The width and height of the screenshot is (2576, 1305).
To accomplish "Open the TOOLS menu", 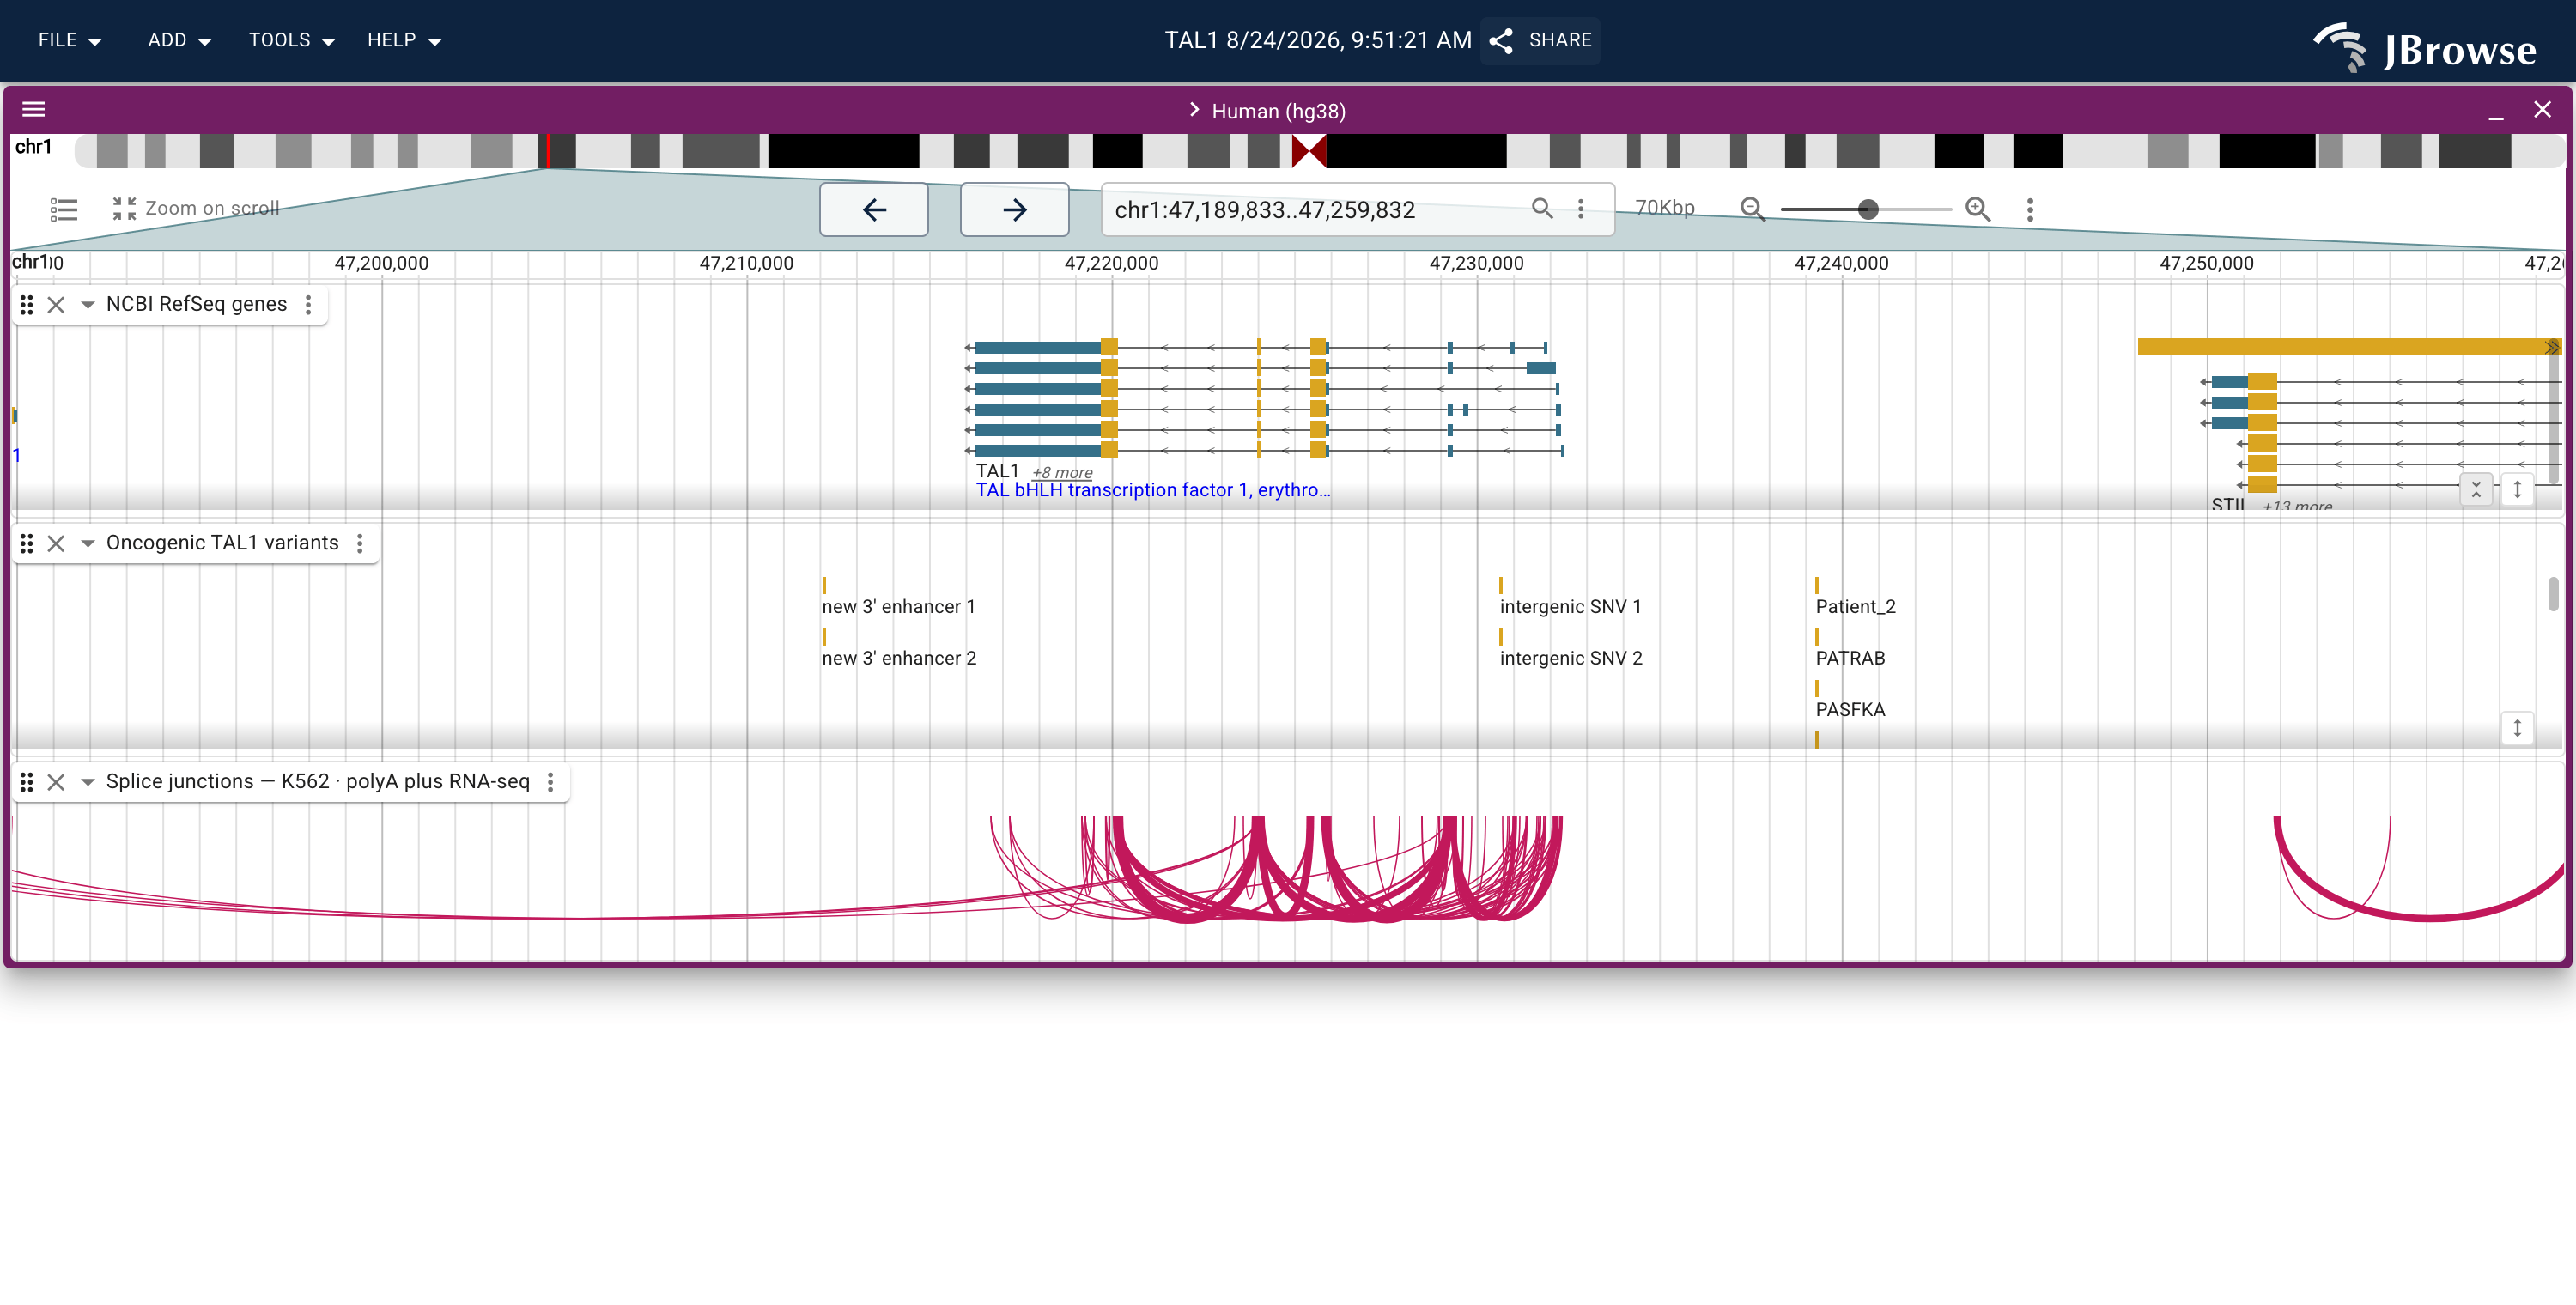I will click(x=291, y=40).
